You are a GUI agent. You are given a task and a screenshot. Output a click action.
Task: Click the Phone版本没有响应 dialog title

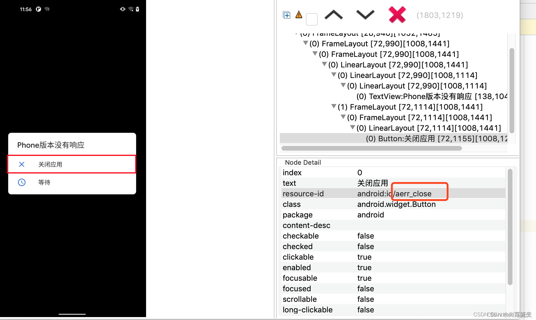pyautogui.click(x=51, y=145)
